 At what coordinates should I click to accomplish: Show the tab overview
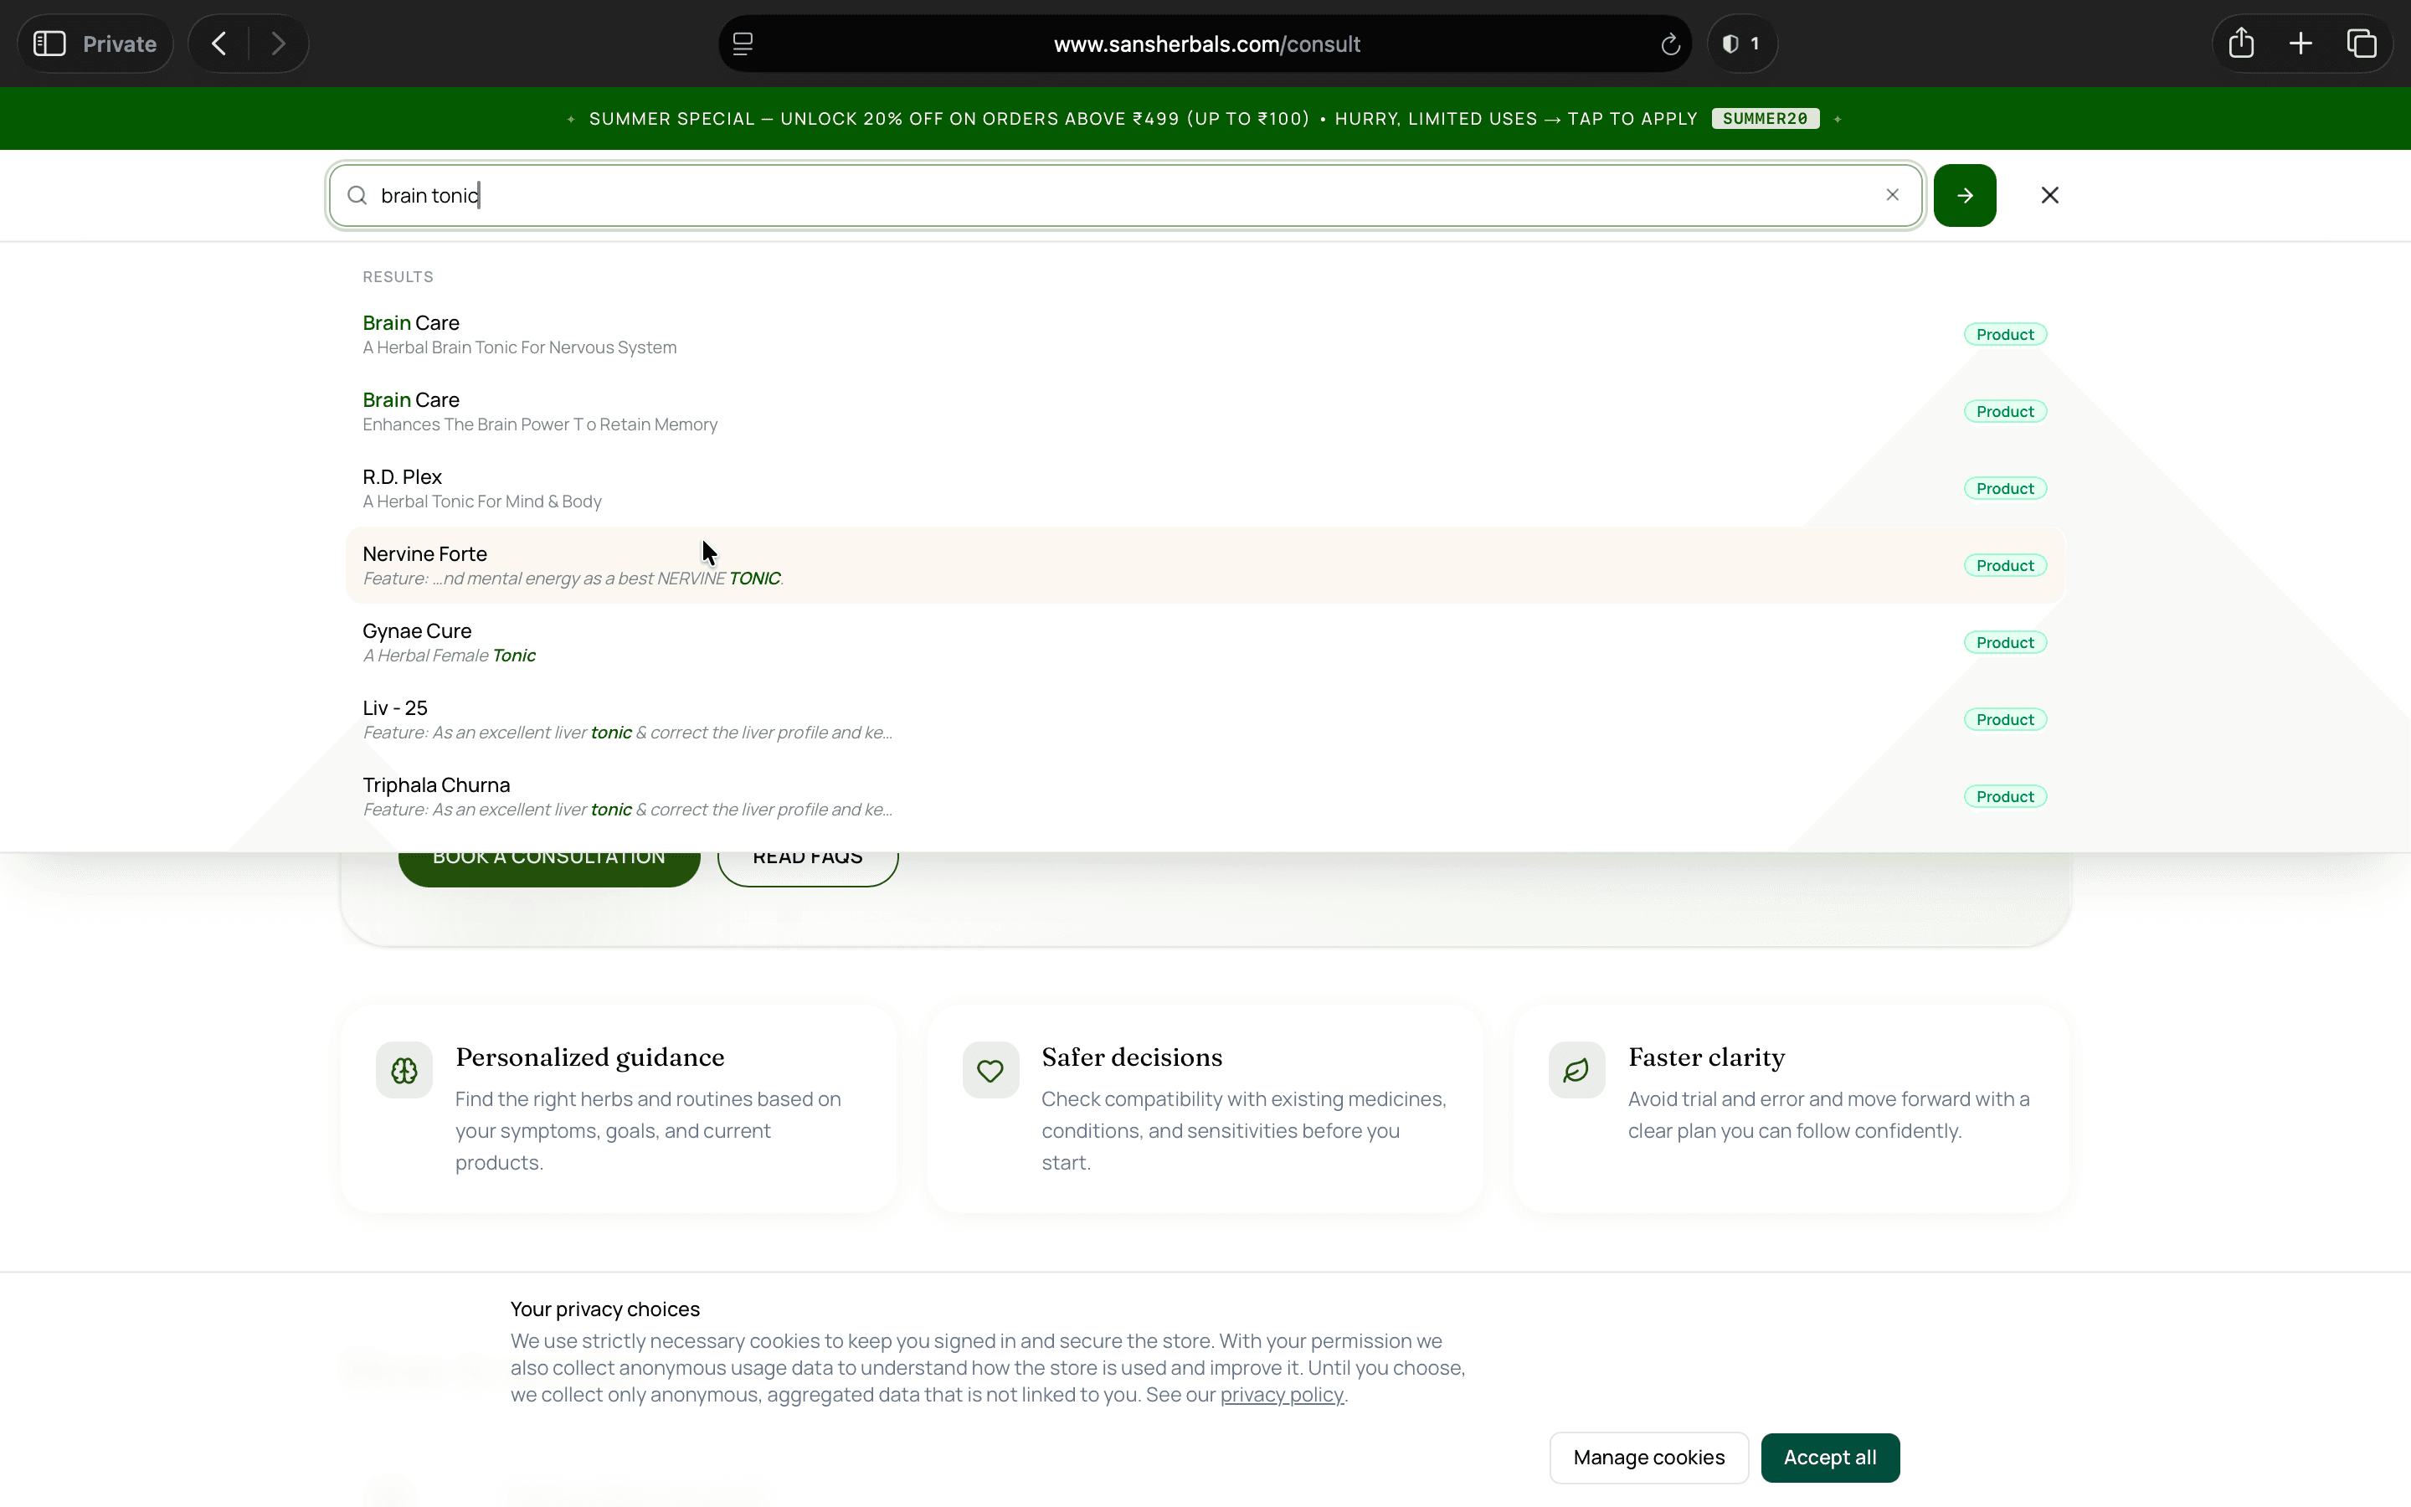pyautogui.click(x=2361, y=44)
